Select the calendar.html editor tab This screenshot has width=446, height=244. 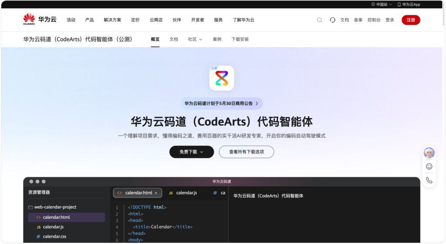[137, 193]
